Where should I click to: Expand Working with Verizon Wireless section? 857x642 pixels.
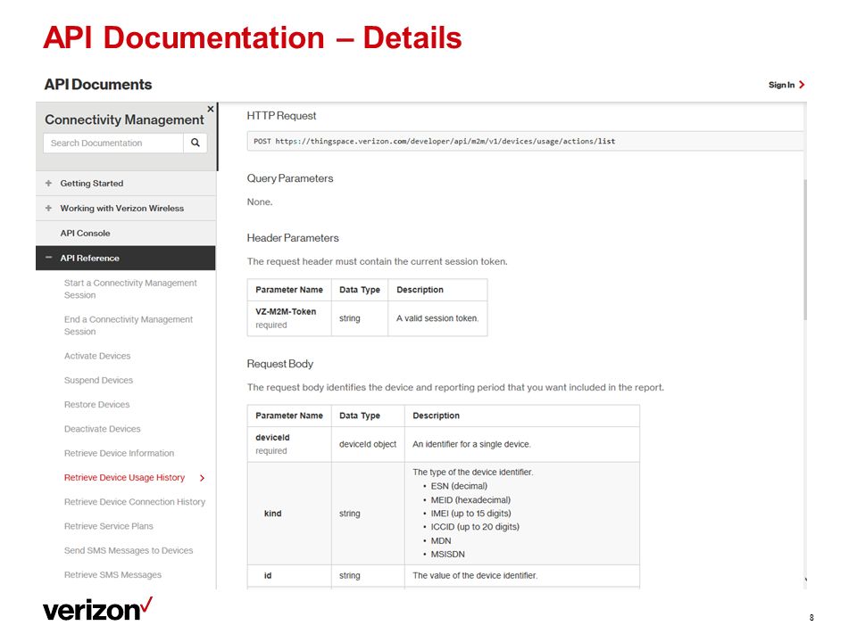tap(48, 208)
